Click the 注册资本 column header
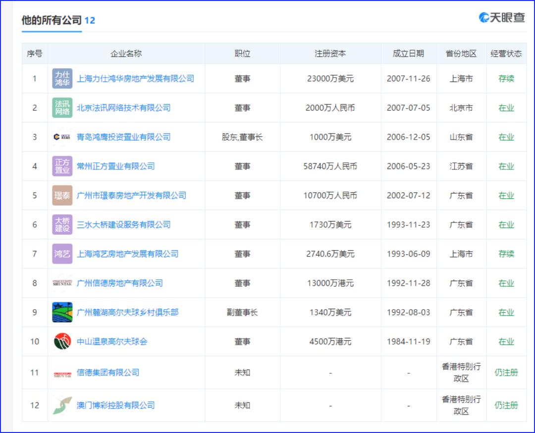535x433 pixels. click(330, 54)
